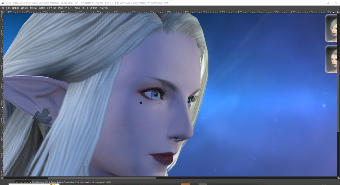The image size is (340, 185).
Task: Click the window title text ending GIMP
Action: pos(88,3)
